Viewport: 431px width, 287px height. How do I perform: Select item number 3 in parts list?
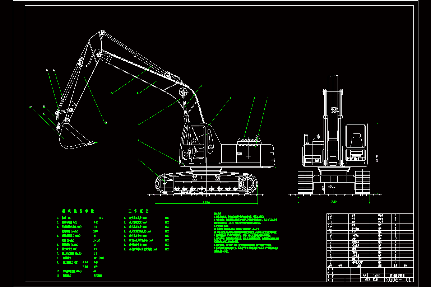[330, 255]
